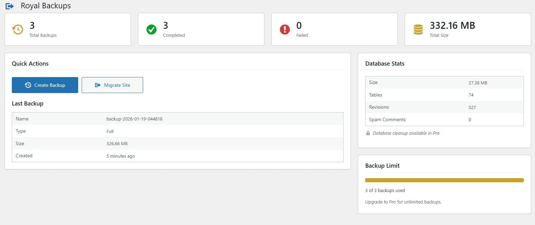Click the Spam Comments row in Database Stats

click(x=444, y=119)
